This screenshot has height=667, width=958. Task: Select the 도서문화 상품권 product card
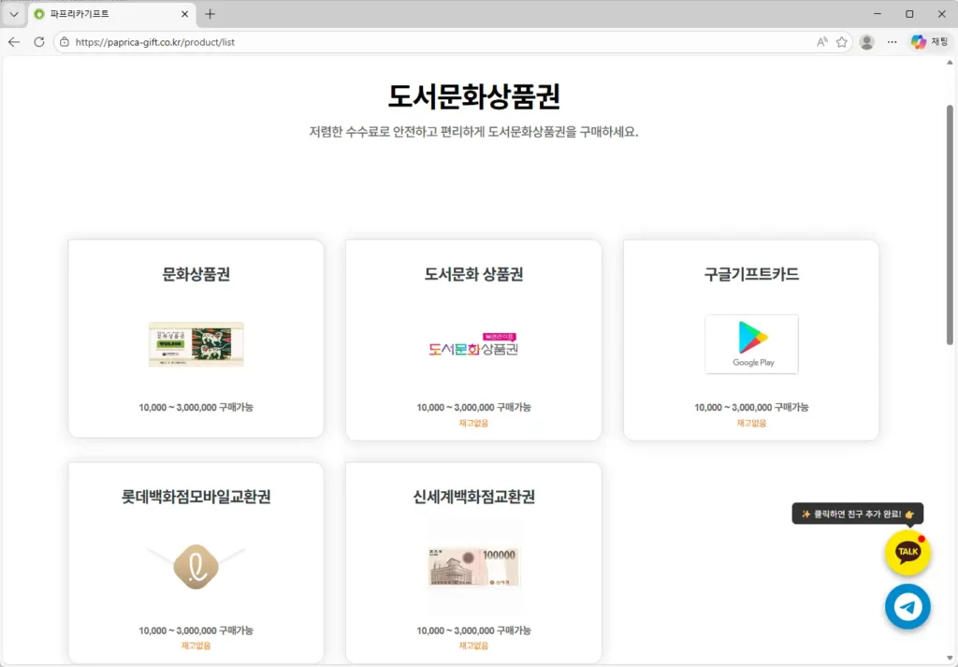[472, 340]
